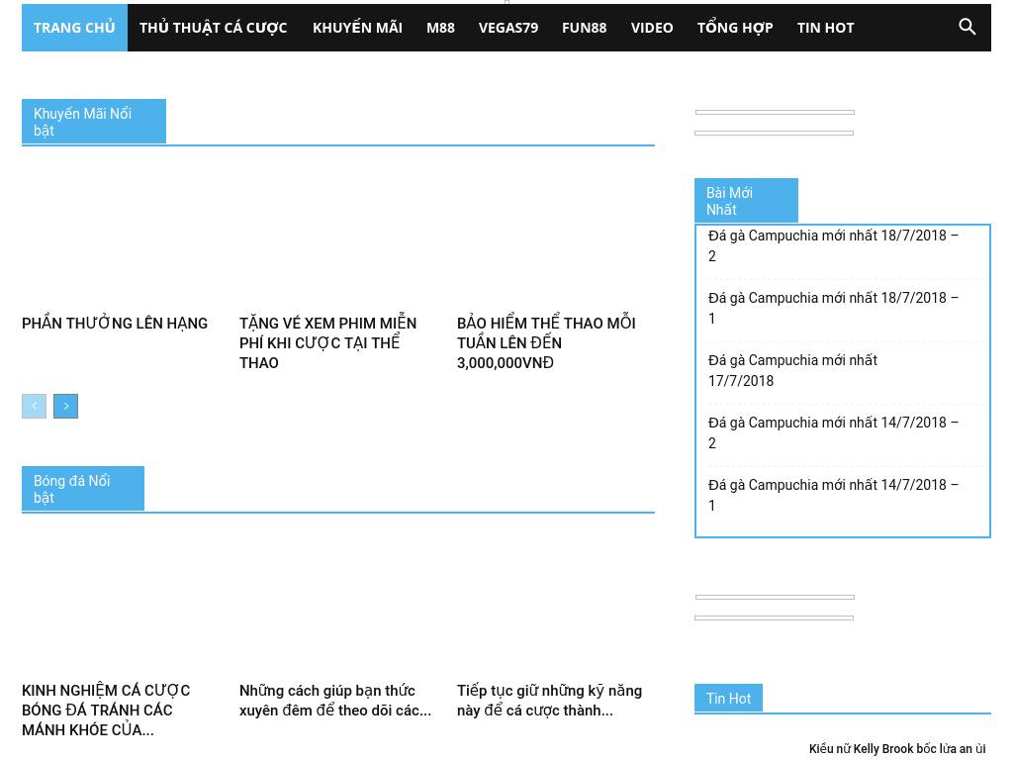Go to next promotions slide arrow

pyautogui.click(x=66, y=407)
